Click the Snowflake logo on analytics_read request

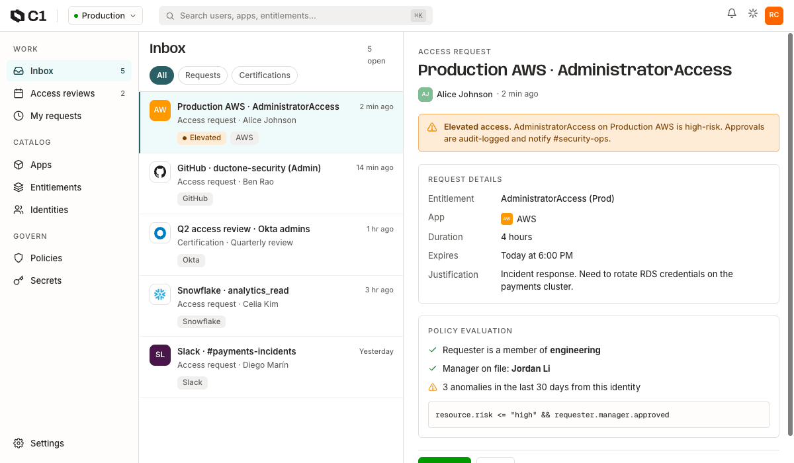pyautogui.click(x=160, y=294)
